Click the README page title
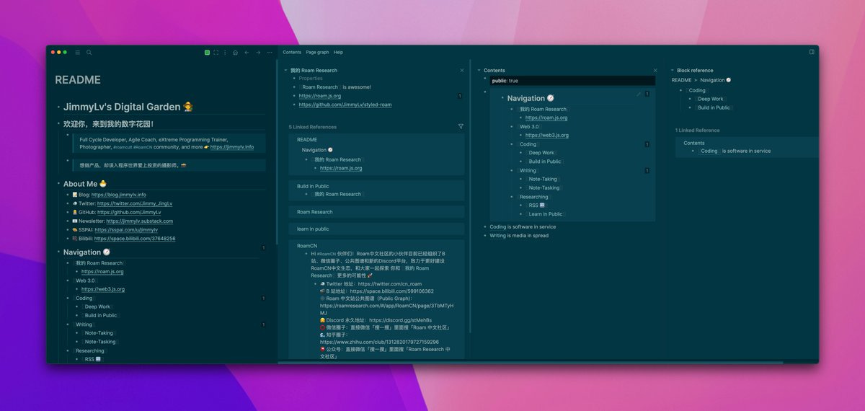 [x=78, y=80]
